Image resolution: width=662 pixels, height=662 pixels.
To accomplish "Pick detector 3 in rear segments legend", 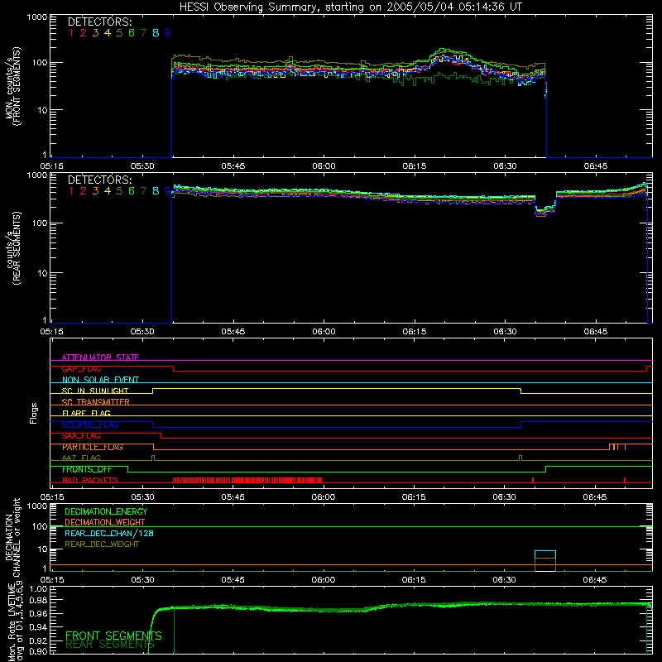I will tap(95, 191).
